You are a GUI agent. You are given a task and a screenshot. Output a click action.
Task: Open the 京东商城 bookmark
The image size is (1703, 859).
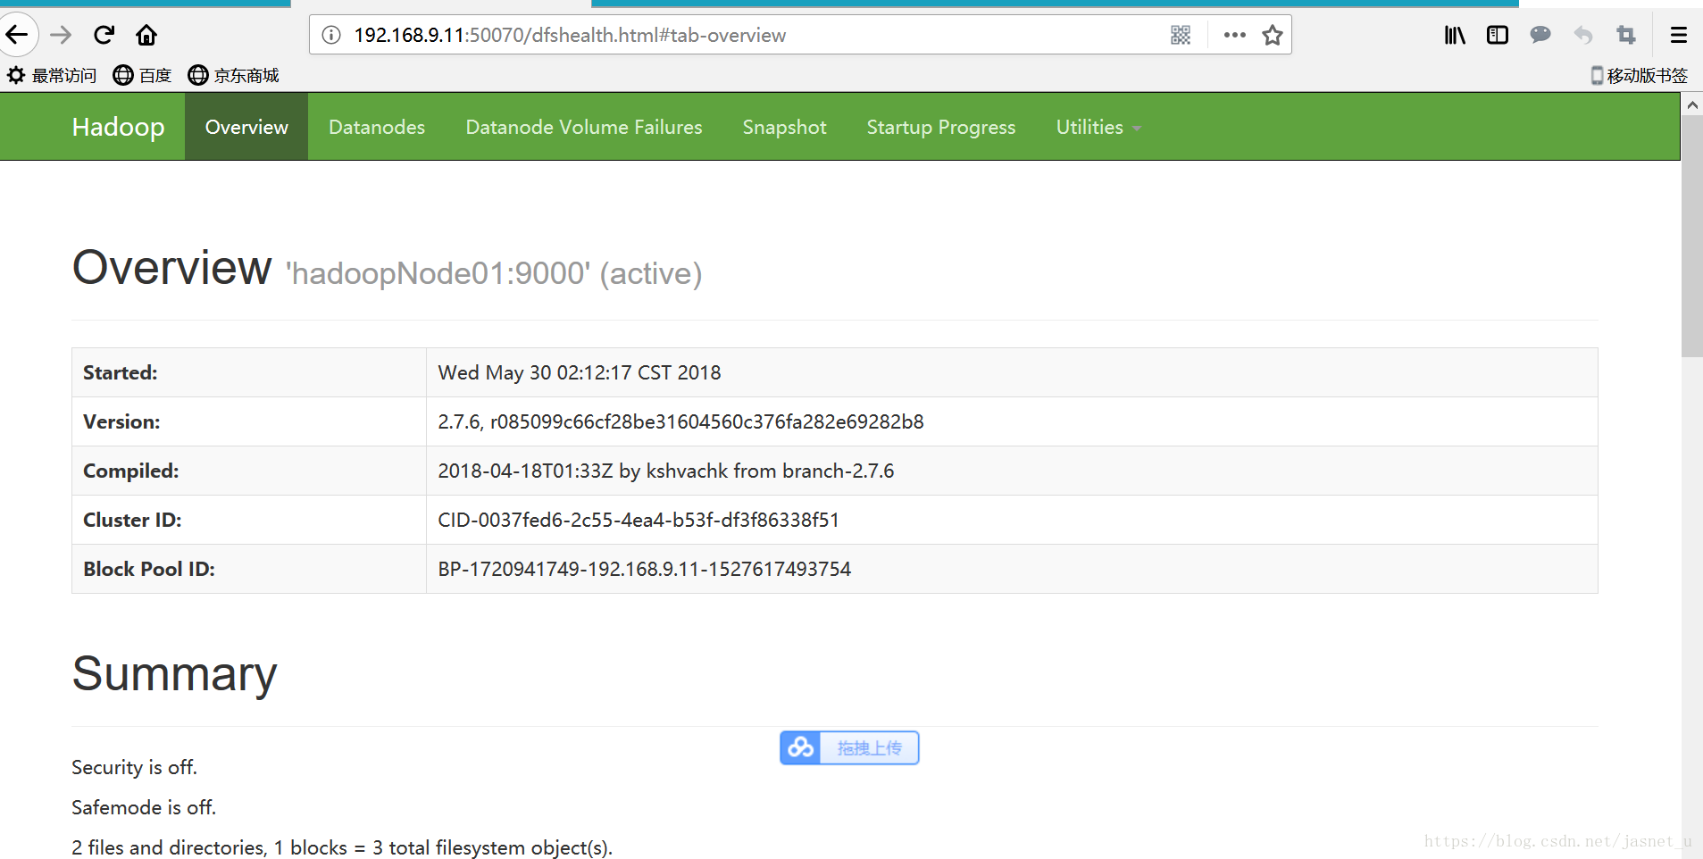tap(234, 76)
